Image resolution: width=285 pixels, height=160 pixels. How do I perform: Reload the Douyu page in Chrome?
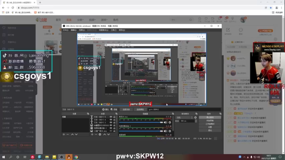[13, 7]
